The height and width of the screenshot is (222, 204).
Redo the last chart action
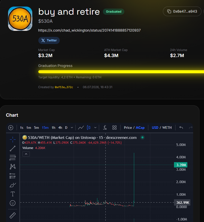coord(191,128)
